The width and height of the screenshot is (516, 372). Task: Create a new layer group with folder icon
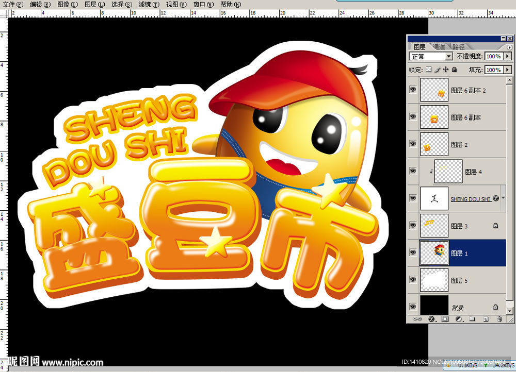pos(472,320)
